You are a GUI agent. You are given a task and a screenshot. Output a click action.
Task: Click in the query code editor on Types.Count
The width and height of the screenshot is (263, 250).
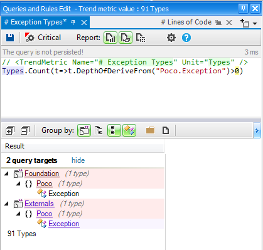[26, 71]
